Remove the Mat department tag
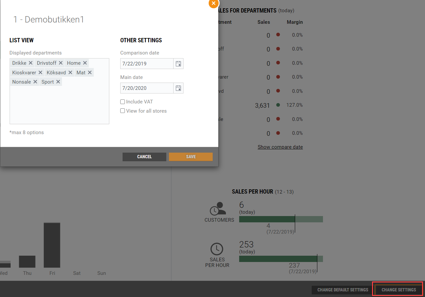The height and width of the screenshot is (297, 425). pos(90,72)
